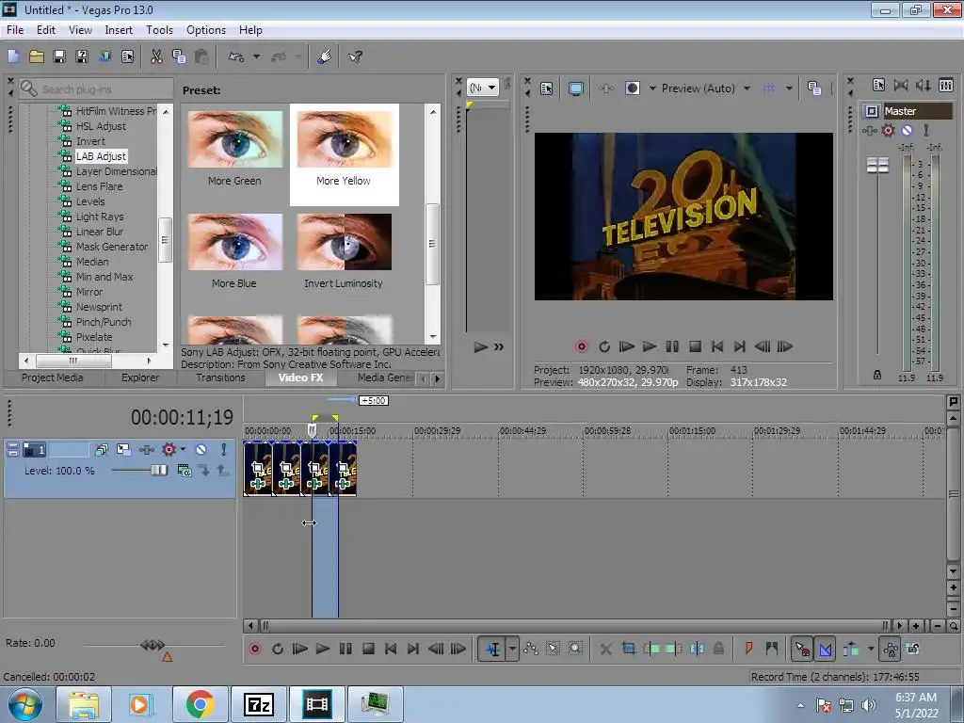The width and height of the screenshot is (964, 723).
Task: Click Stop in the timeline transport bar
Action: pos(368,649)
